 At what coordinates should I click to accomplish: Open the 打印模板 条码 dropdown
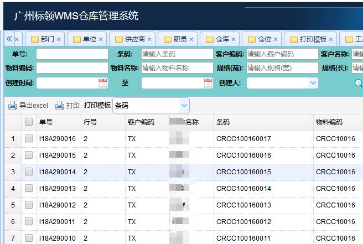184,105
